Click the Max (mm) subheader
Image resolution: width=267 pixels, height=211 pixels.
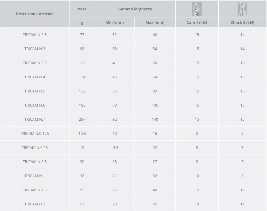point(155,23)
